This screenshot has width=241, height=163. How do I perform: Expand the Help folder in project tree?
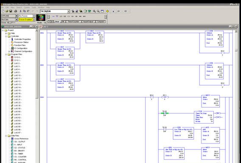[6, 33]
